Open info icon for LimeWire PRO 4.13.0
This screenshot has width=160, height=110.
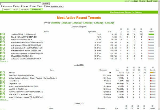[1, 34]
